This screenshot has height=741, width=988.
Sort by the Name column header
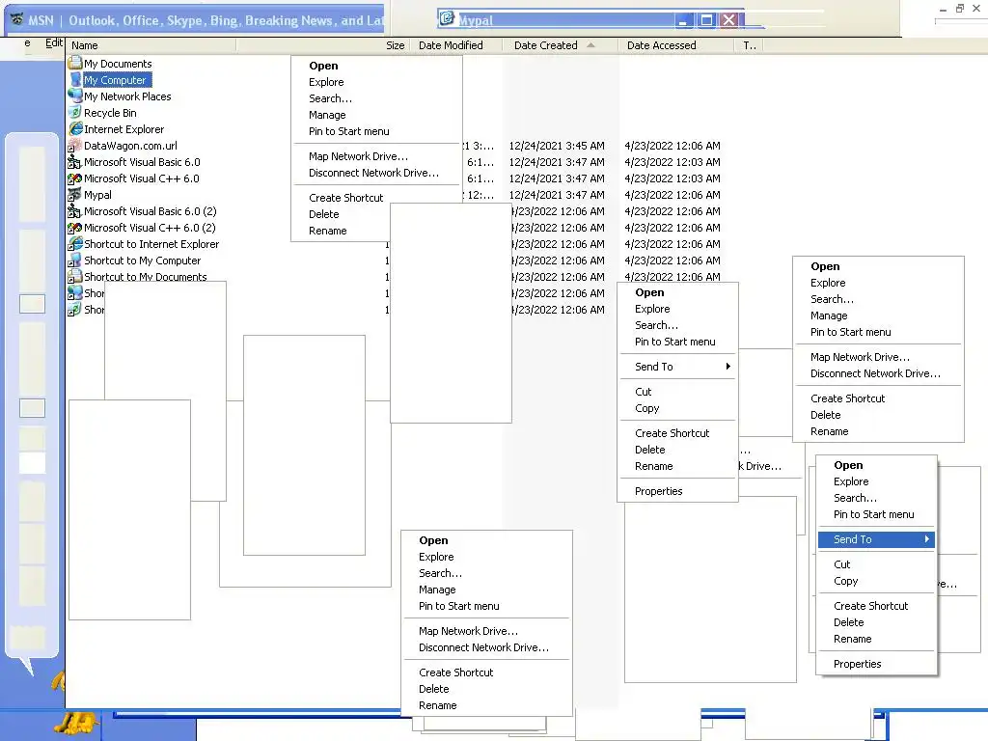click(x=151, y=45)
